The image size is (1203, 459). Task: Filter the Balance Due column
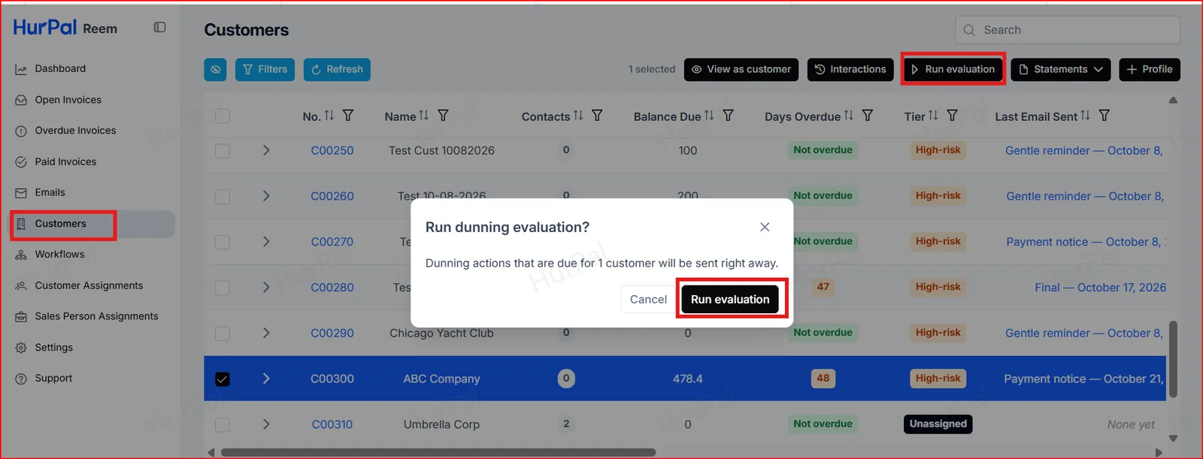728,116
